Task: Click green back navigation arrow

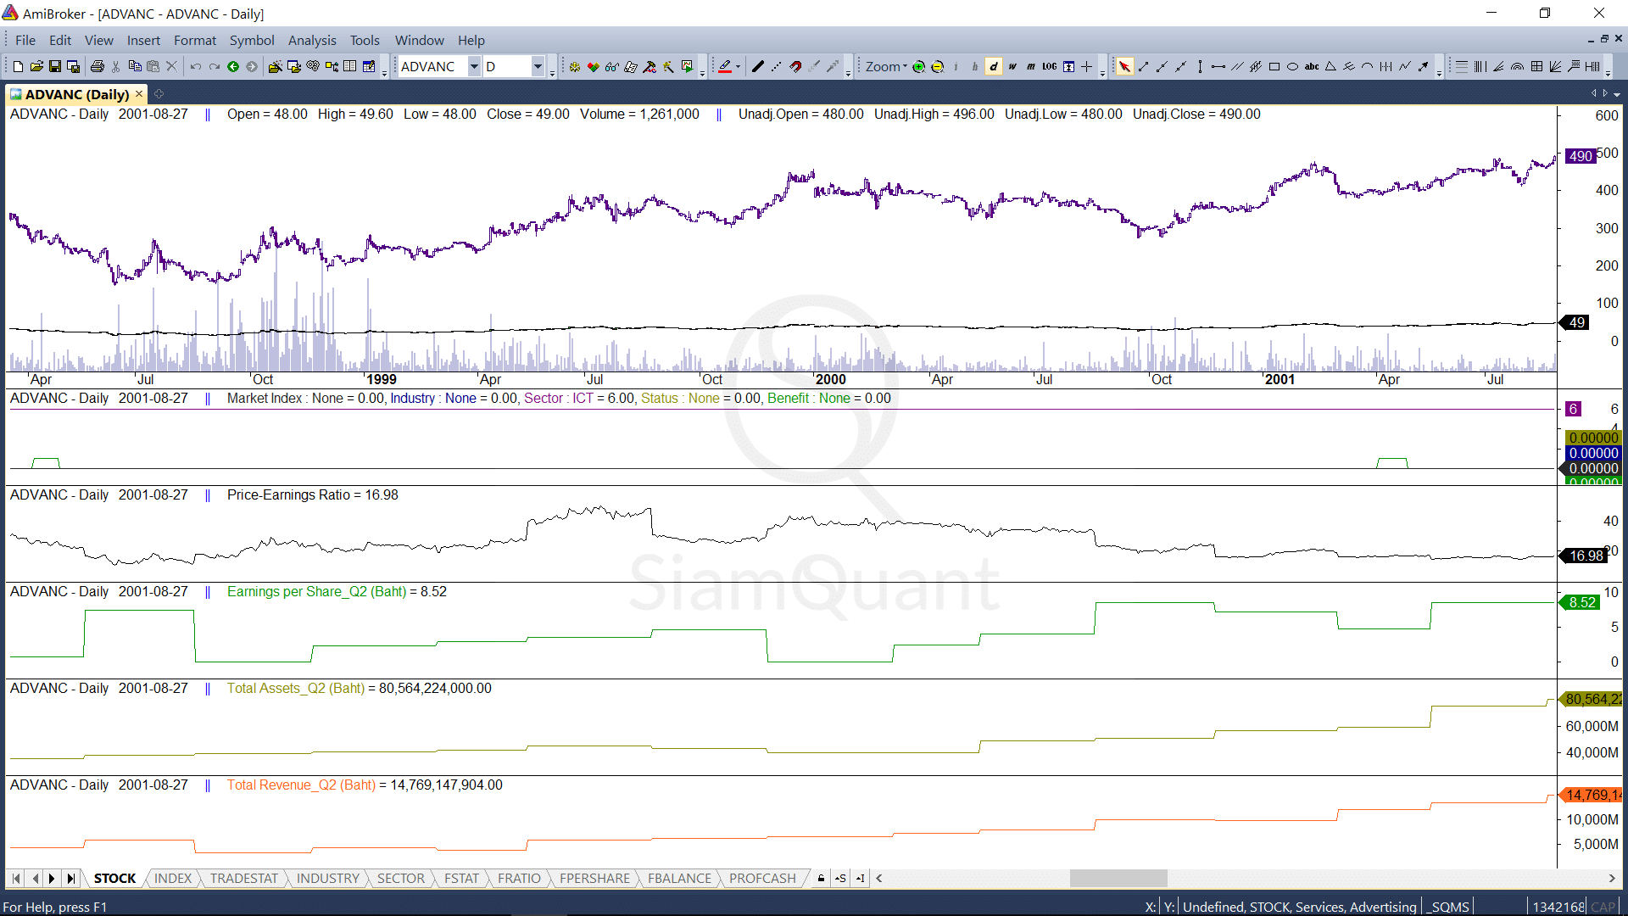Action: click(233, 66)
